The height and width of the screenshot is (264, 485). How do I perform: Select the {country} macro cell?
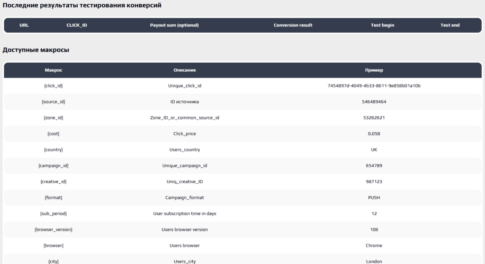(54, 150)
